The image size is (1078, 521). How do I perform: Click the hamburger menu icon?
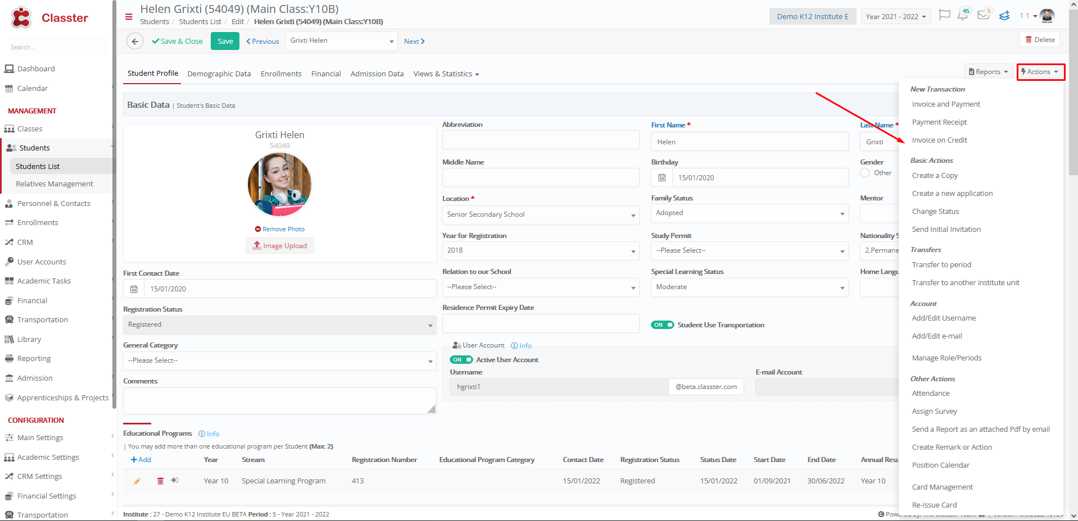tap(129, 16)
